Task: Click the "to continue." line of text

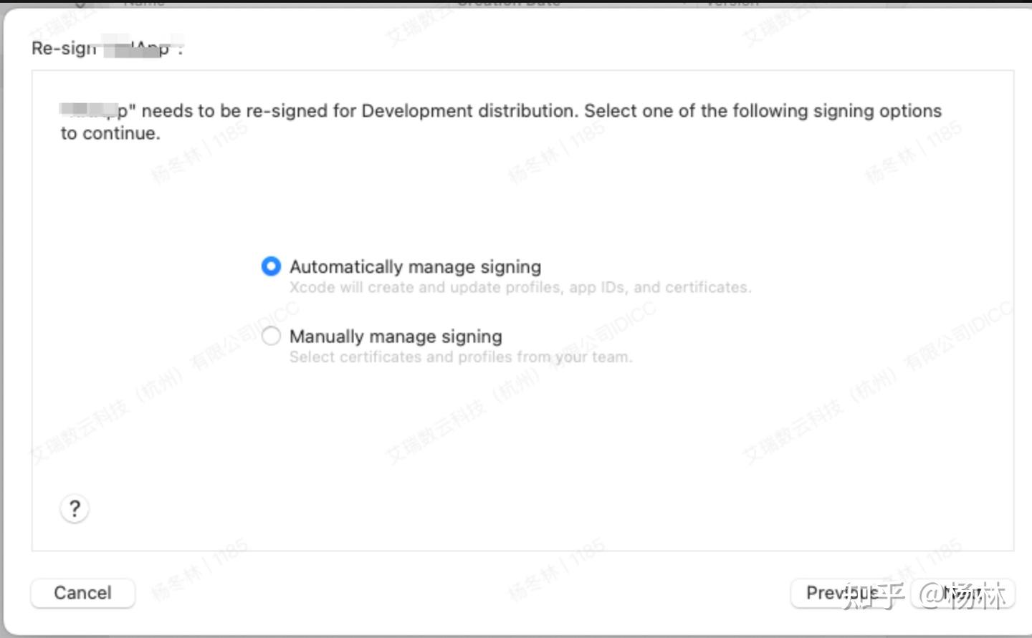Action: [110, 134]
